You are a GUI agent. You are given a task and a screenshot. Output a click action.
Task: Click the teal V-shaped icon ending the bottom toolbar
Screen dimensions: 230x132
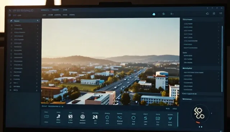tap(170, 118)
